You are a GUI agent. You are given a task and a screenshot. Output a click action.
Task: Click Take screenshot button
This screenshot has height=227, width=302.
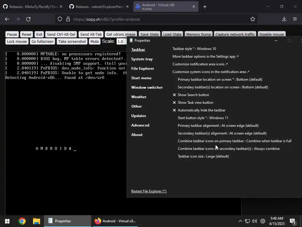point(72,41)
